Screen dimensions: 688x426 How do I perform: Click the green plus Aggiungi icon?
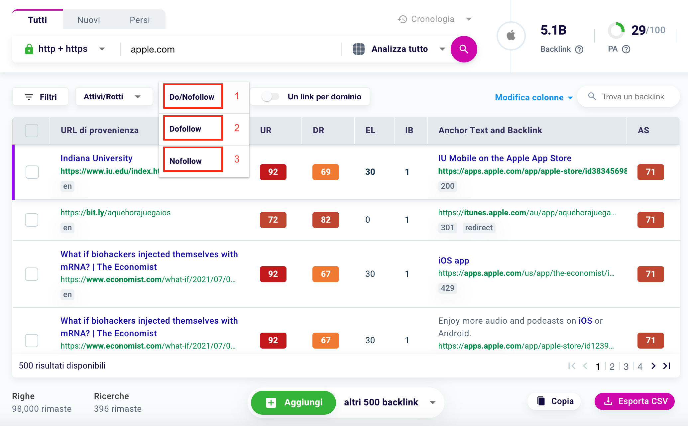pyautogui.click(x=271, y=403)
